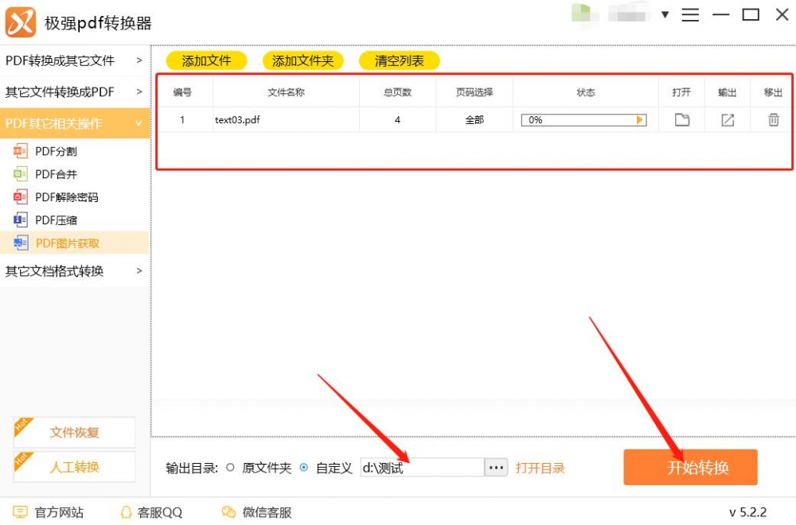Open the 客服QQ support chat
The image size is (796, 525).
point(158,512)
